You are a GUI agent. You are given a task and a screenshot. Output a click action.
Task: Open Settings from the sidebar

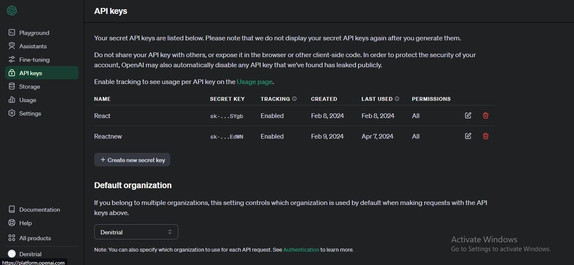click(30, 113)
